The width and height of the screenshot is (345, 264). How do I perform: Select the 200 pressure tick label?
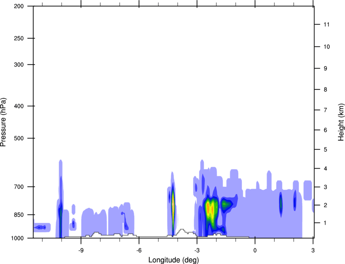click(x=19, y=6)
